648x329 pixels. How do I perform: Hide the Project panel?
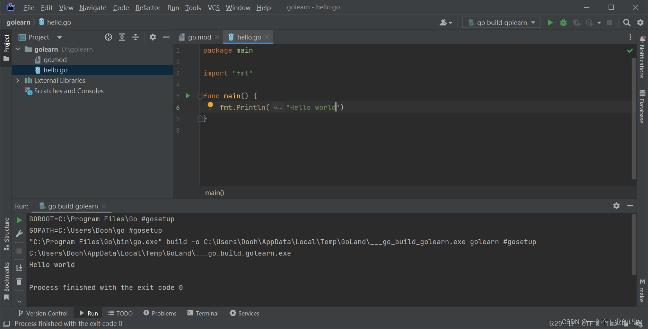pyautogui.click(x=166, y=37)
